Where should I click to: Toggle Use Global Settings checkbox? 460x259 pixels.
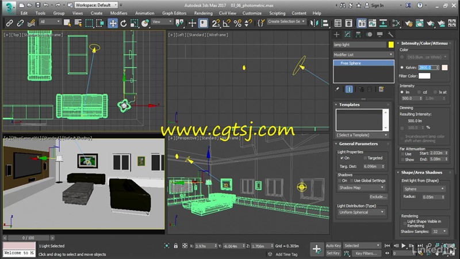[351, 181]
